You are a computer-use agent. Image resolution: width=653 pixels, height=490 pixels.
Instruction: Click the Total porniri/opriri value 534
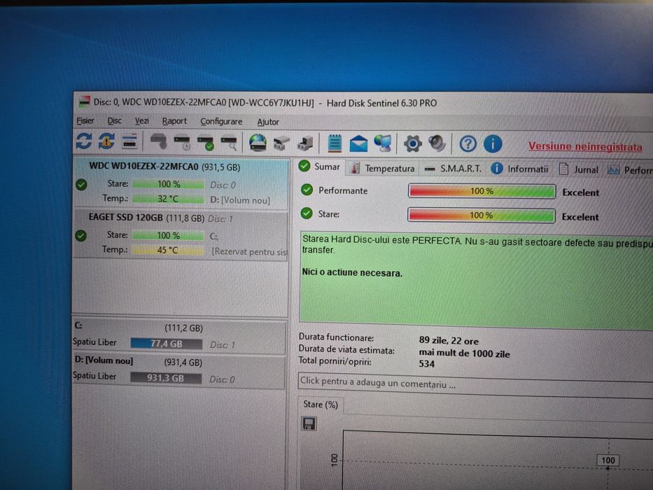[426, 364]
